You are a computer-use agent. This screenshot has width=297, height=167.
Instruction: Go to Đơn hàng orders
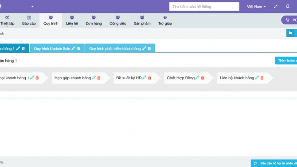coord(94,20)
